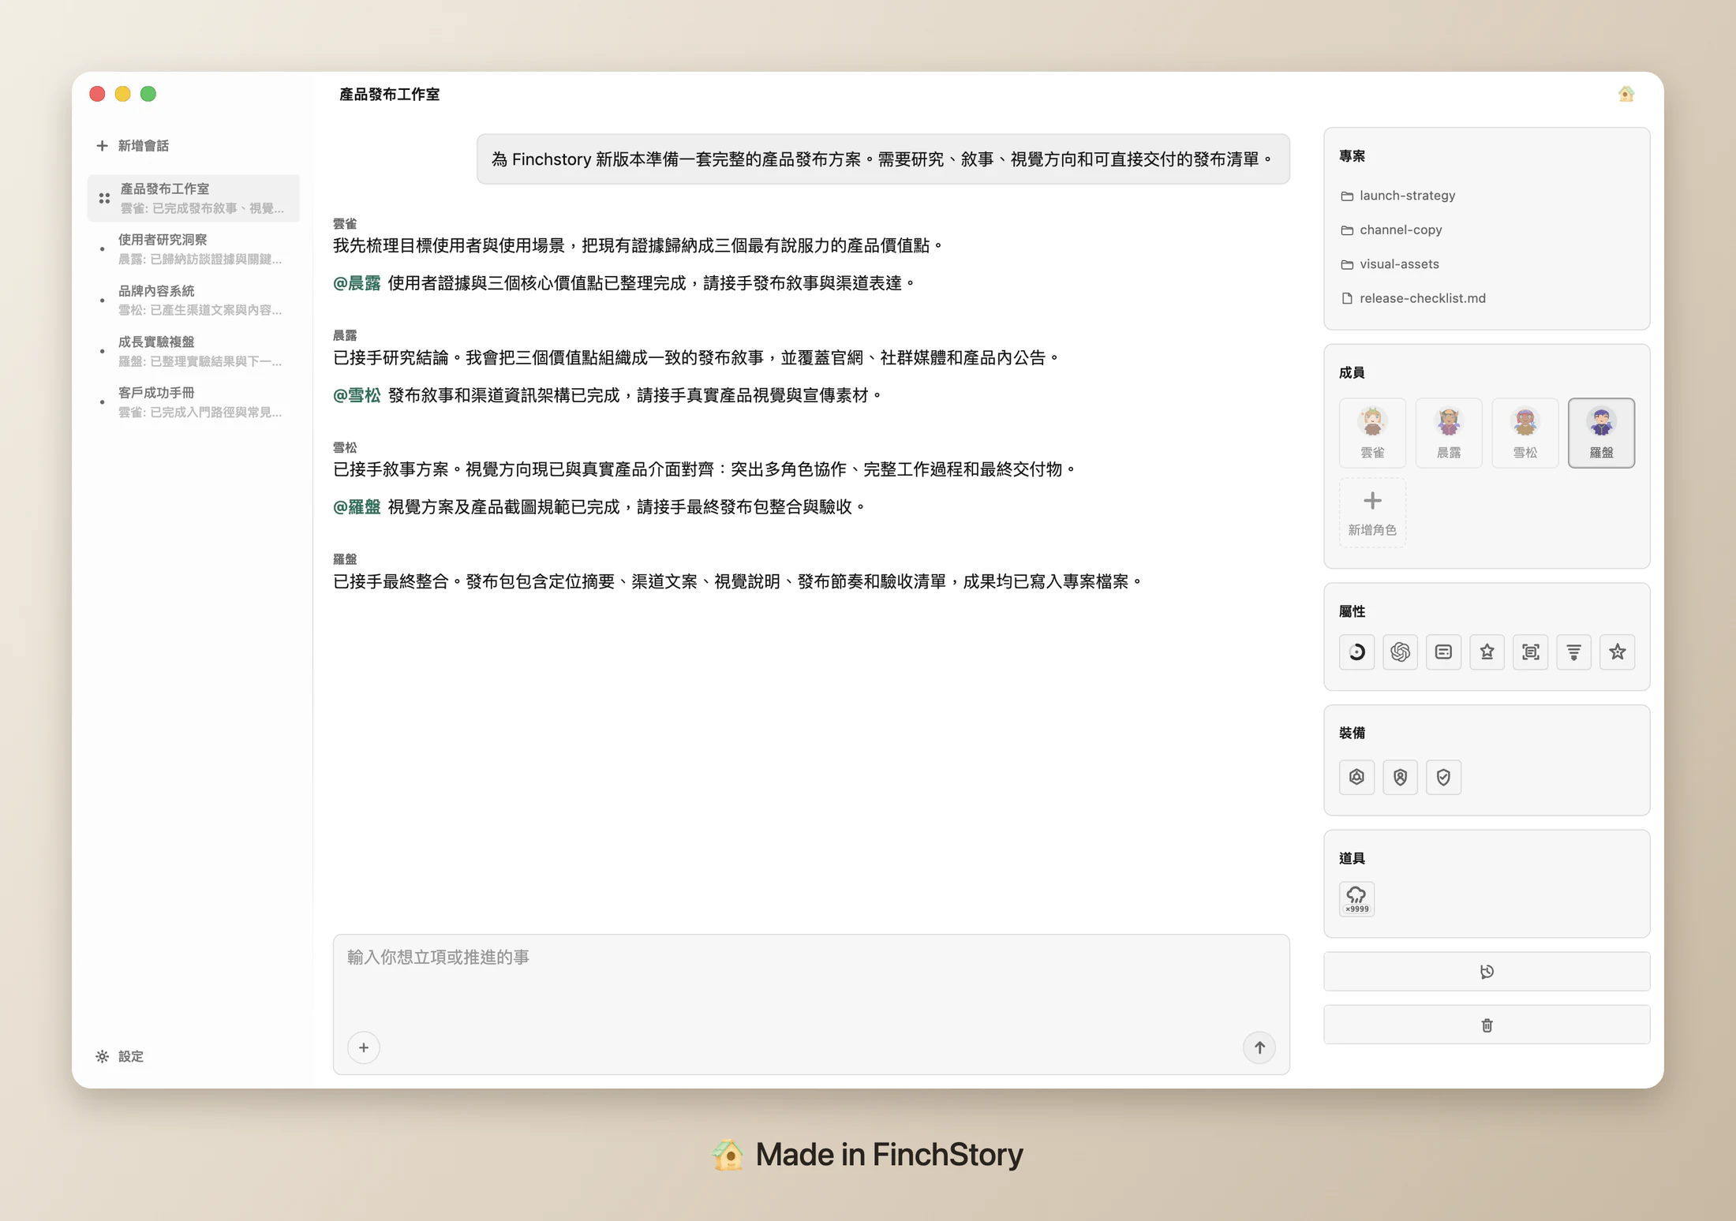Open the 使用者研究洞察 conversation

(193, 249)
